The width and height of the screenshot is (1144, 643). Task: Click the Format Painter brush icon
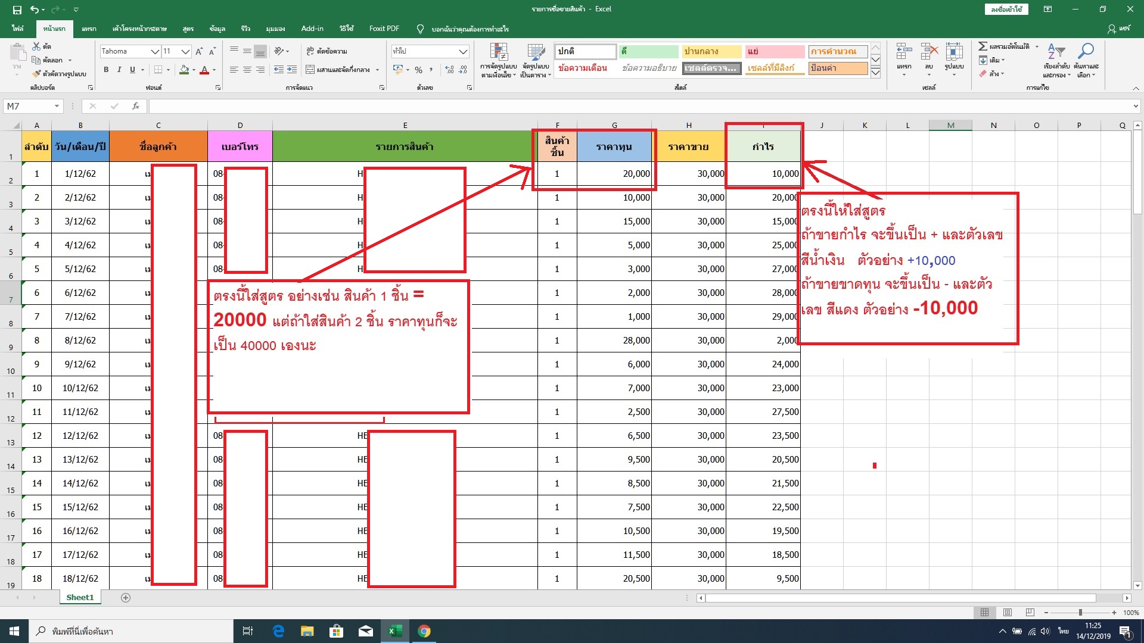click(37, 74)
